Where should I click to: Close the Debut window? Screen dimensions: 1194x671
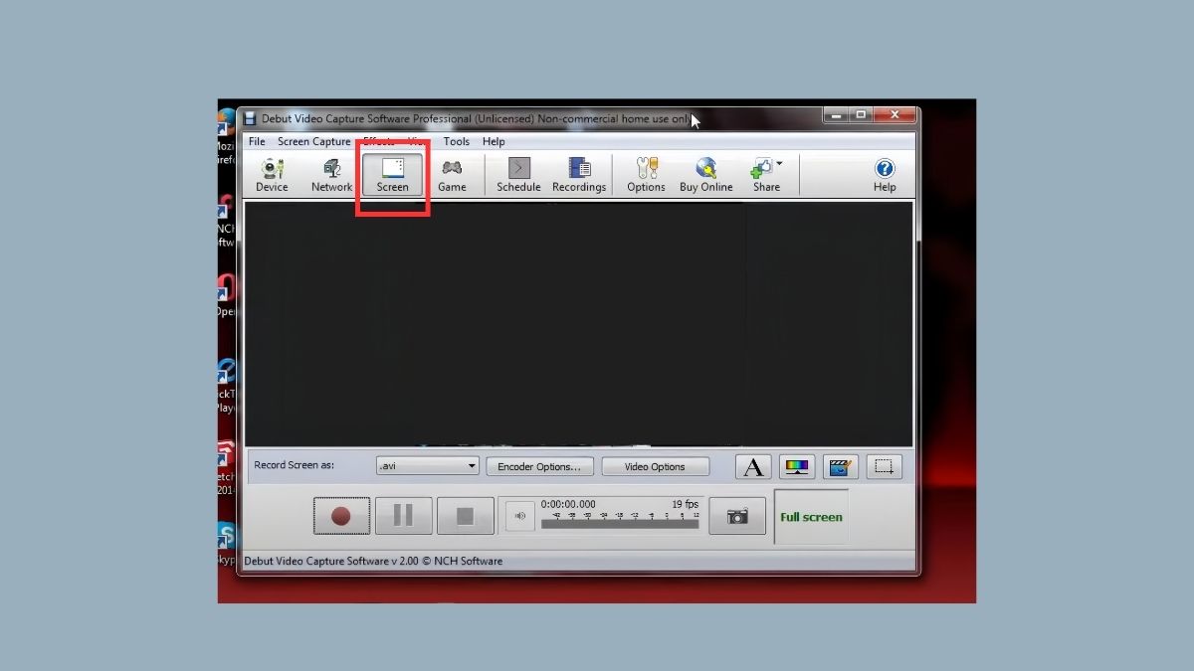click(x=895, y=115)
